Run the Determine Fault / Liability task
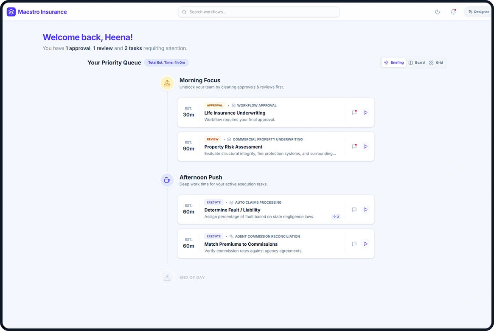 click(365, 209)
